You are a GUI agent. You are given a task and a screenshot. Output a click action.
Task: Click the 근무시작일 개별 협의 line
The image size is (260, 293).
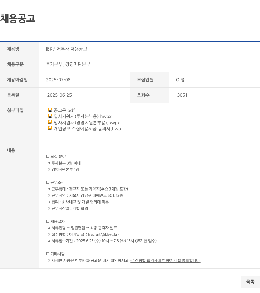click(68, 208)
